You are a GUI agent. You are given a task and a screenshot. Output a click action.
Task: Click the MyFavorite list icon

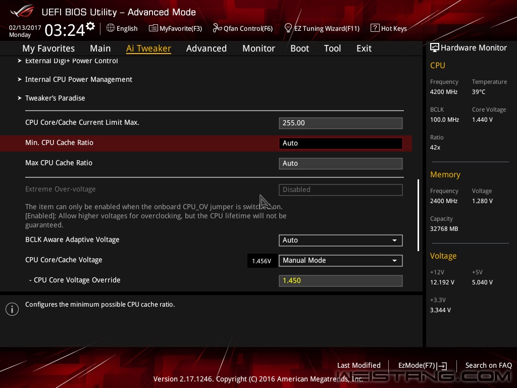pyautogui.click(x=153, y=28)
